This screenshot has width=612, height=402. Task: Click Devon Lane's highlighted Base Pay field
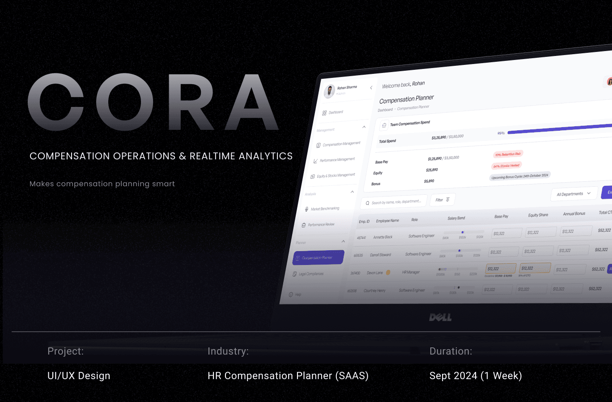point(501,269)
